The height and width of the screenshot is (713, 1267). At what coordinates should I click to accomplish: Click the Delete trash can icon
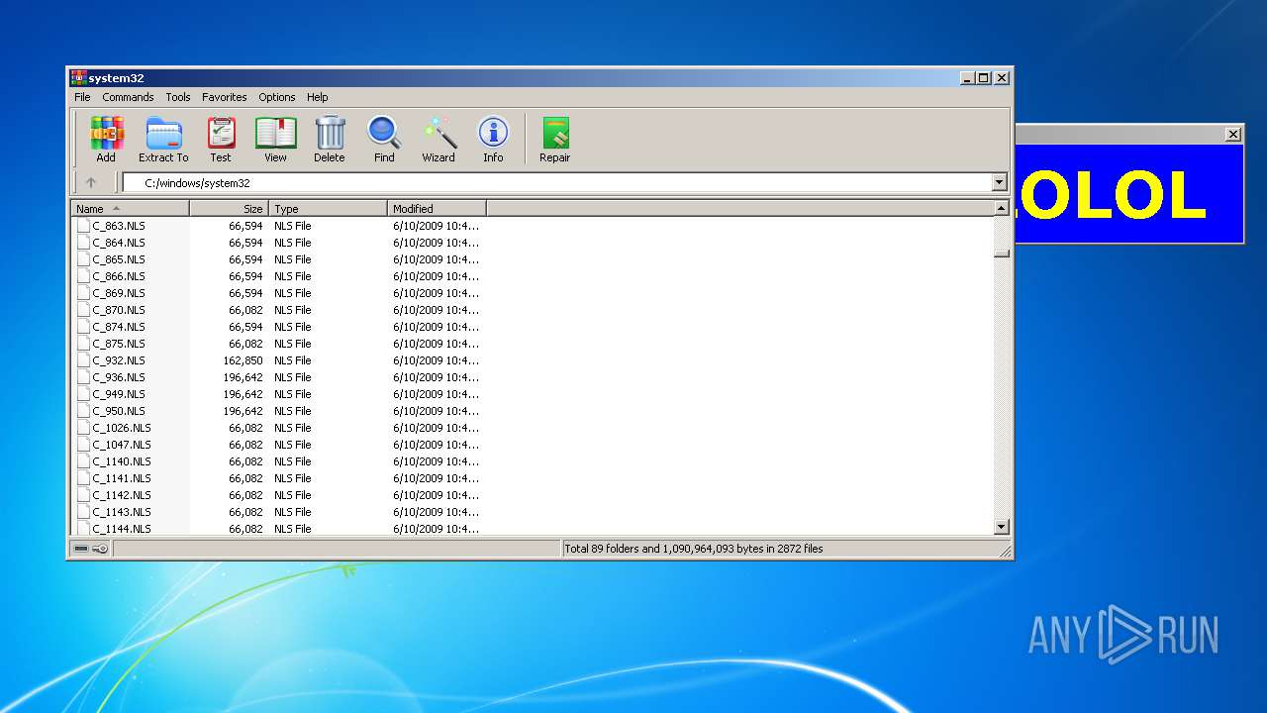(x=330, y=133)
